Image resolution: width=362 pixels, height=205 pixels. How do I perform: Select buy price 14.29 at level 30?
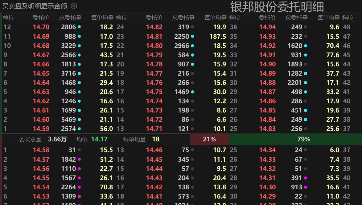pos(267,196)
